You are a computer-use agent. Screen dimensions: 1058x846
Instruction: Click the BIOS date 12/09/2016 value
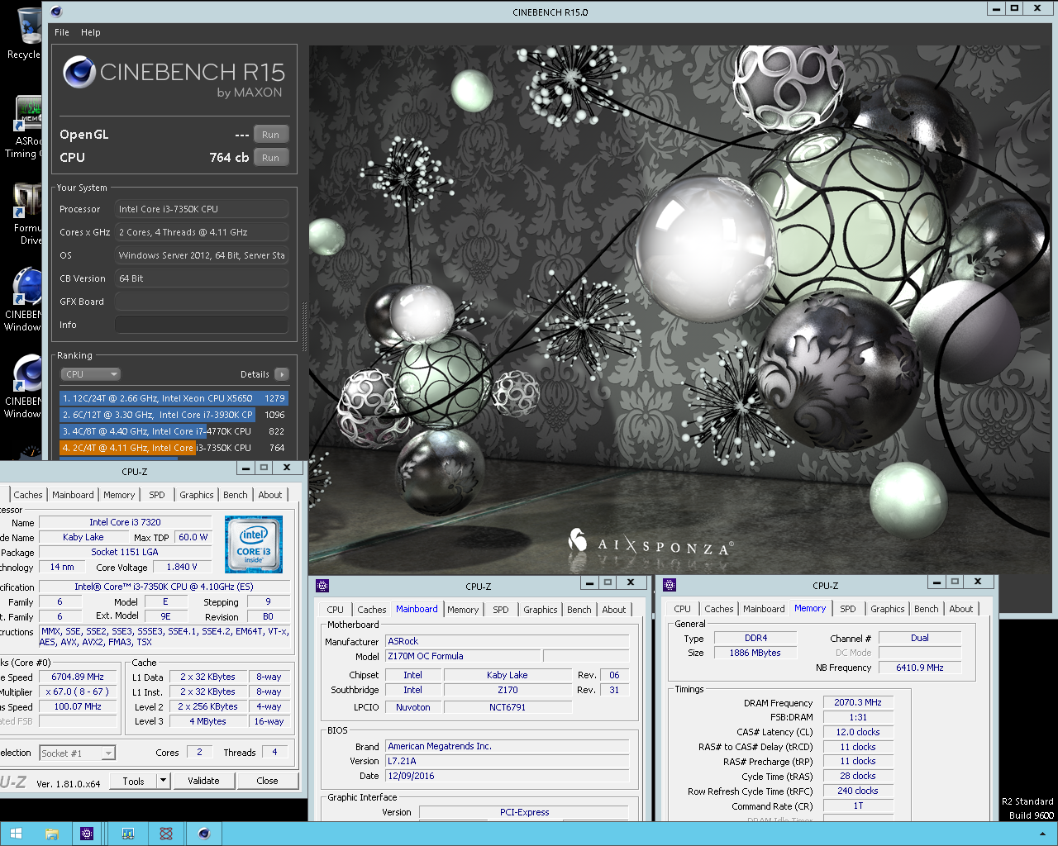point(508,776)
